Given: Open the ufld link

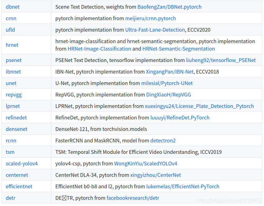Looking at the screenshot, I should click(x=10, y=30).
